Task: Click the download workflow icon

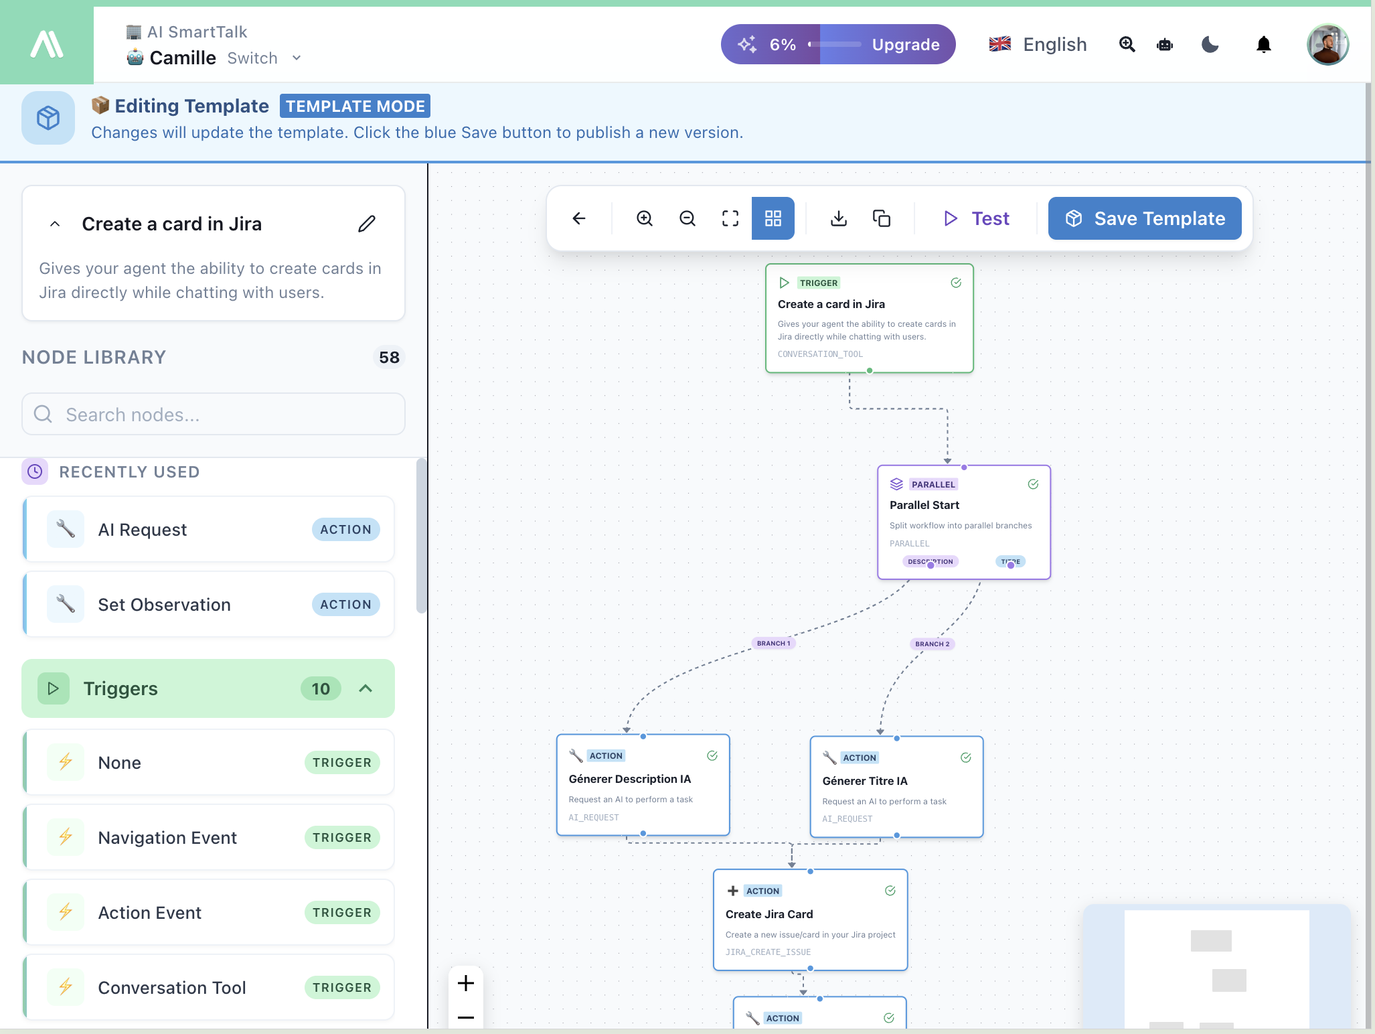Action: [837, 218]
